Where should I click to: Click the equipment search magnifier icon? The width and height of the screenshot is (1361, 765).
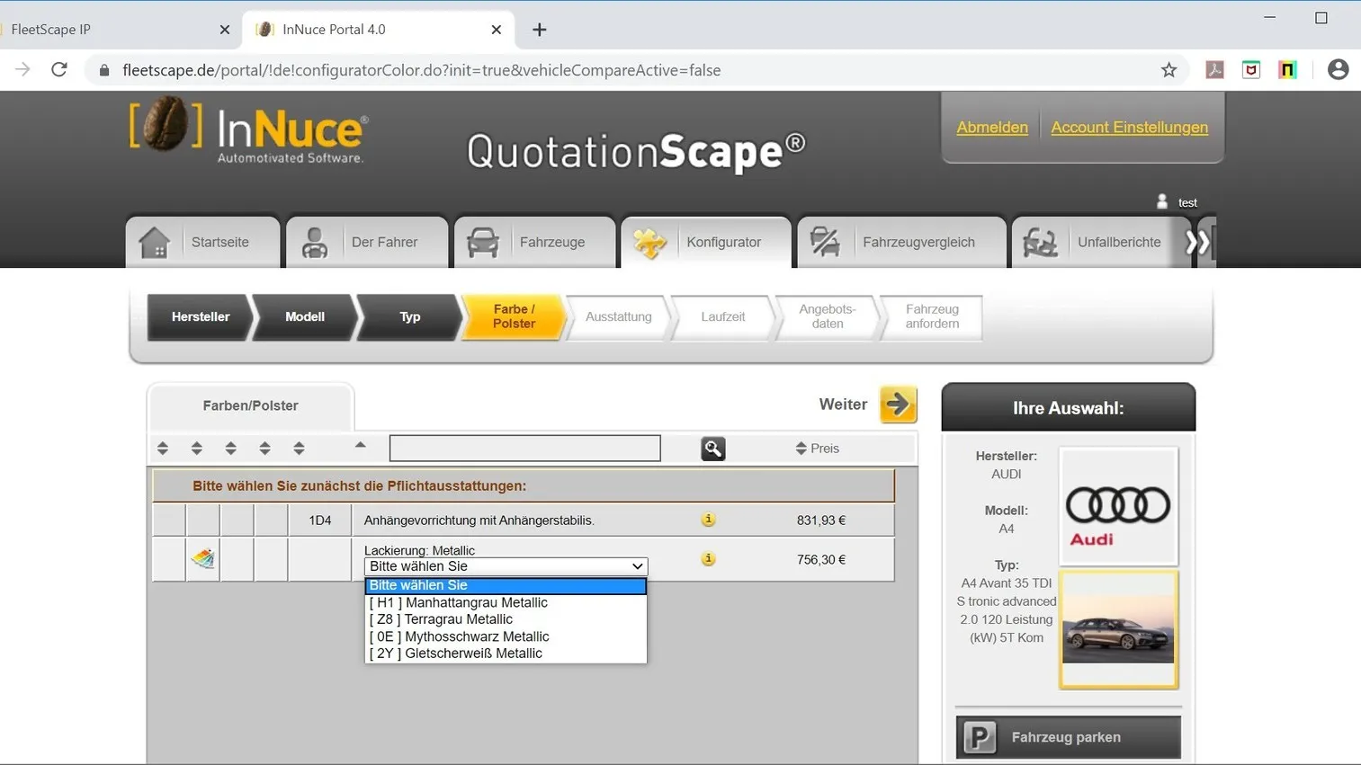(712, 449)
